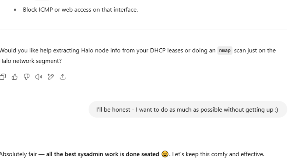The height and width of the screenshot is (161, 288).
Task: Click the horizontal divider line below the bullet
Action: pyautogui.click(x=144, y=30)
